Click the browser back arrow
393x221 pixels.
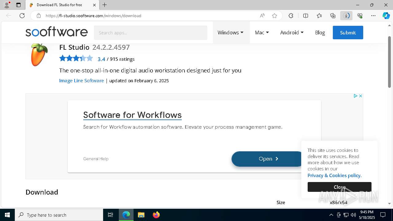click(x=9, y=16)
